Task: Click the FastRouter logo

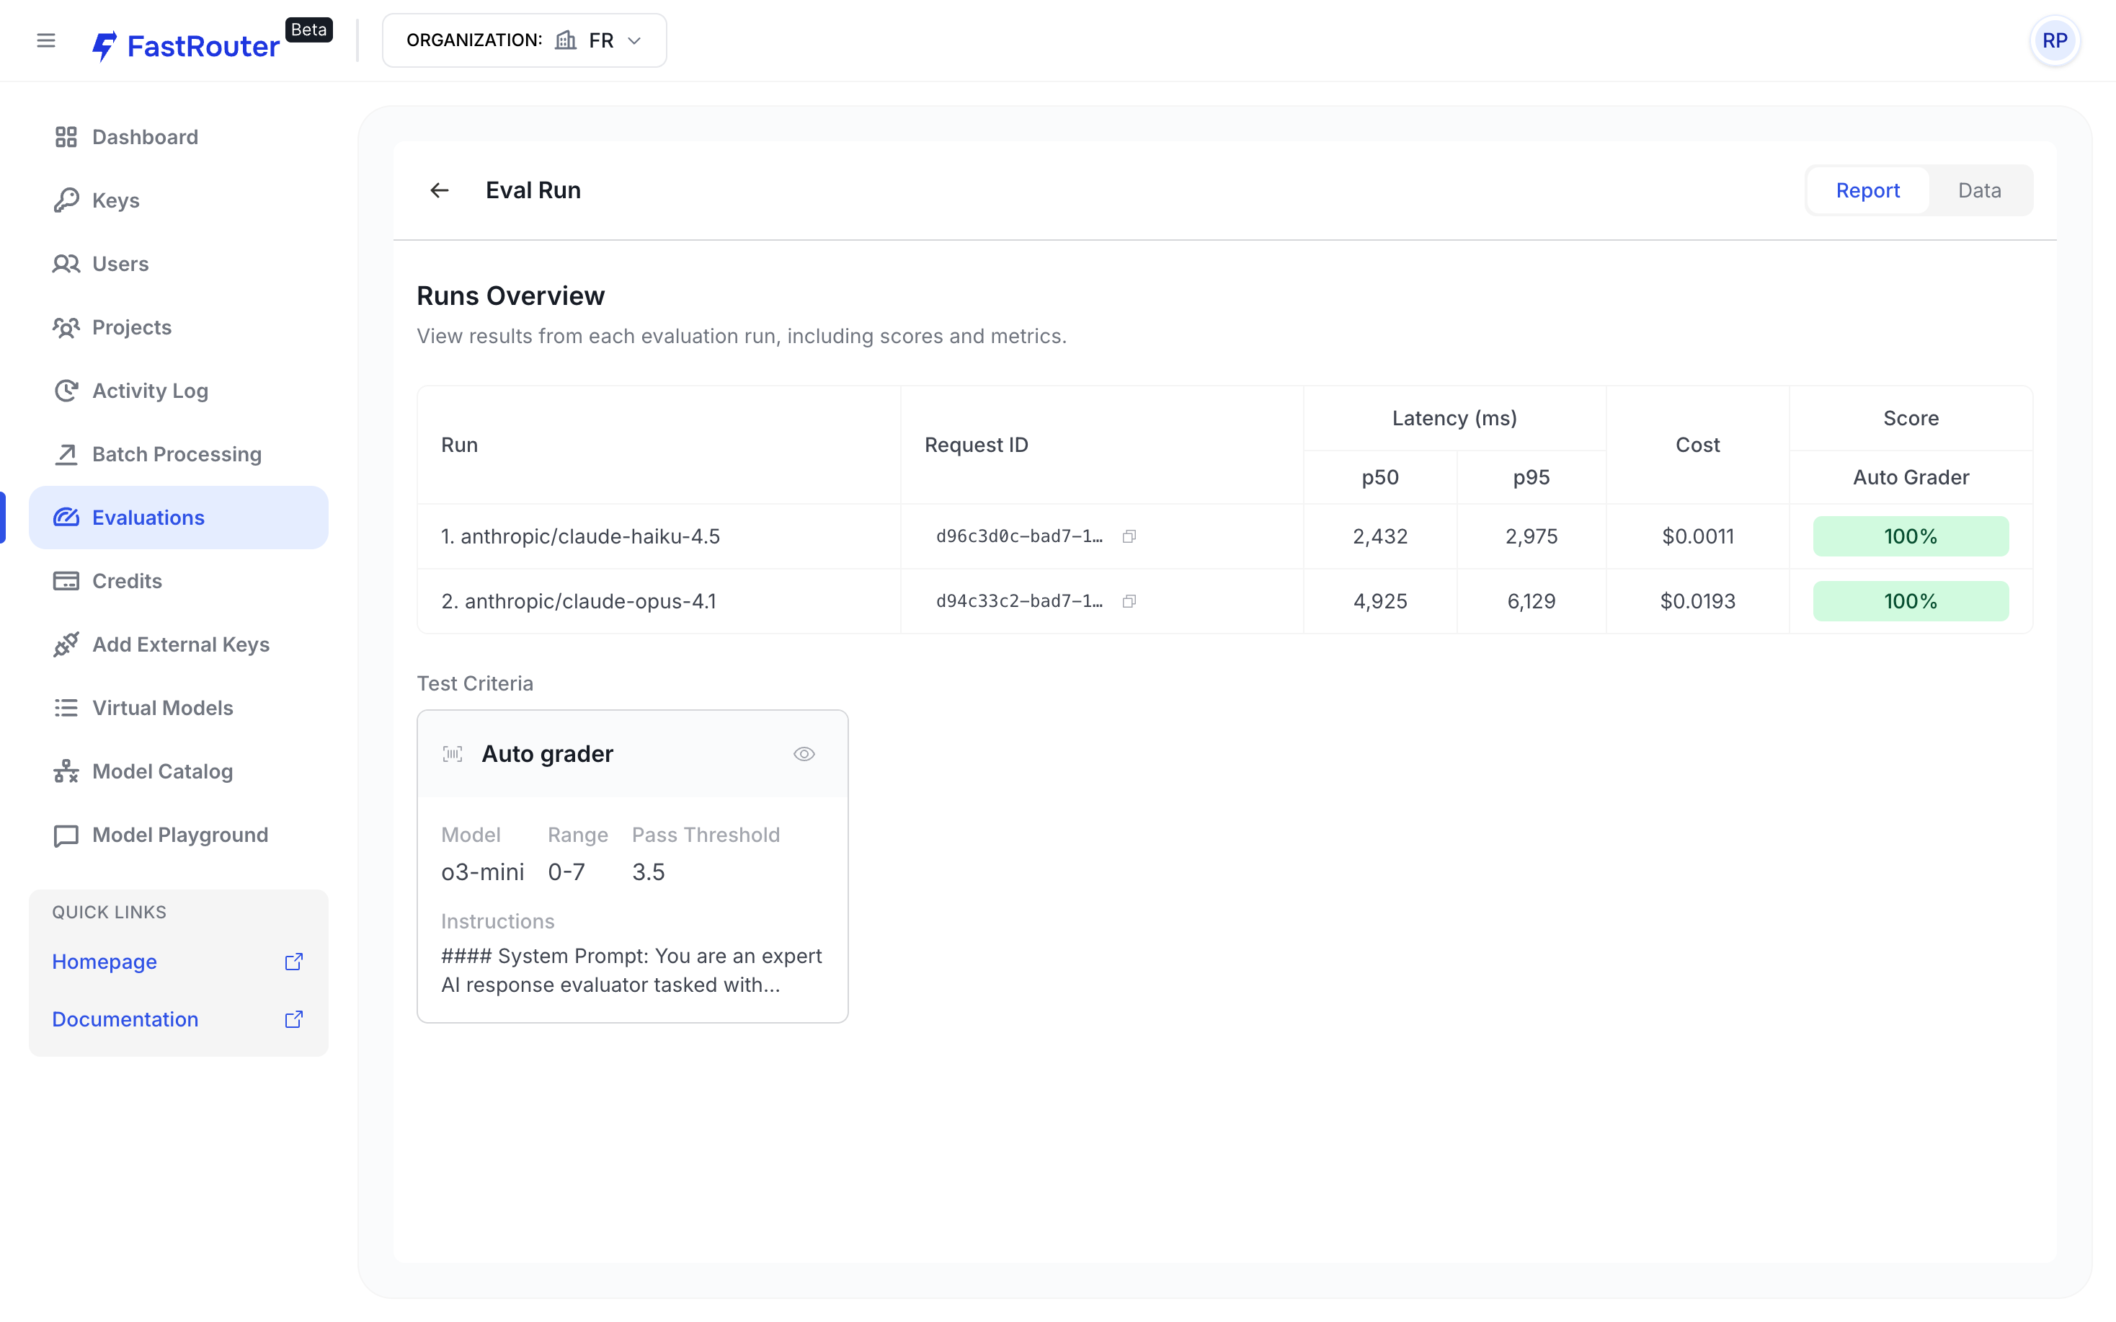Action: point(186,45)
